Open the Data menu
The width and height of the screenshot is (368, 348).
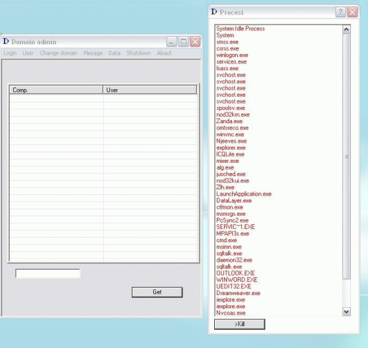click(114, 53)
